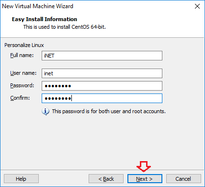The image size is (205, 187).
Task: Select the Password input field
Action: 102,86
